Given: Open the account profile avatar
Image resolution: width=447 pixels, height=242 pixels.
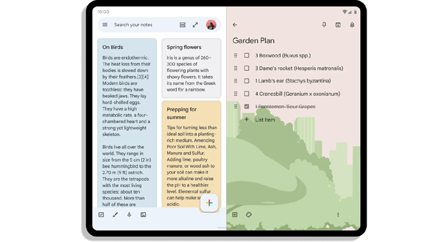Looking at the screenshot, I should point(211,25).
